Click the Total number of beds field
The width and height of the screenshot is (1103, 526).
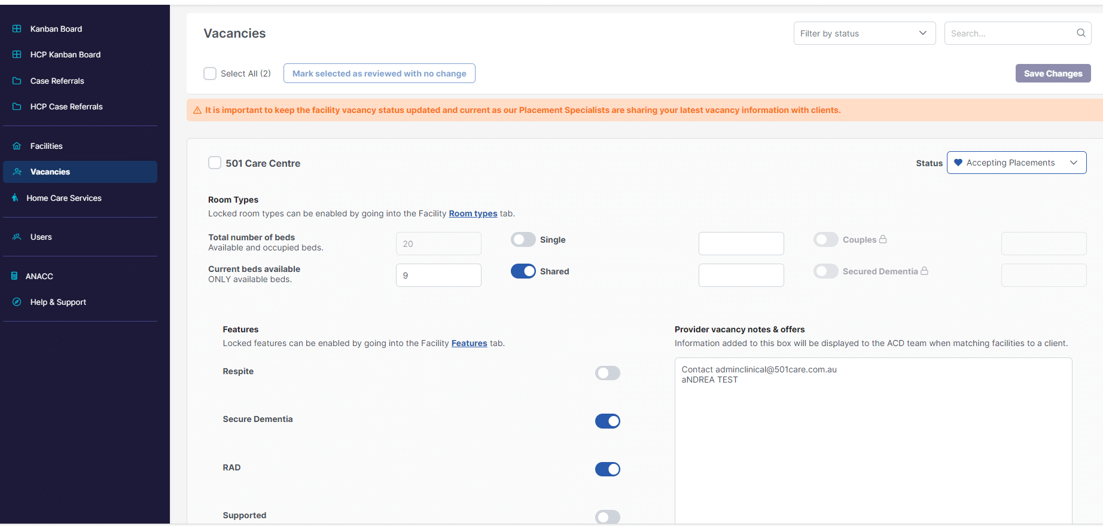pyautogui.click(x=438, y=244)
